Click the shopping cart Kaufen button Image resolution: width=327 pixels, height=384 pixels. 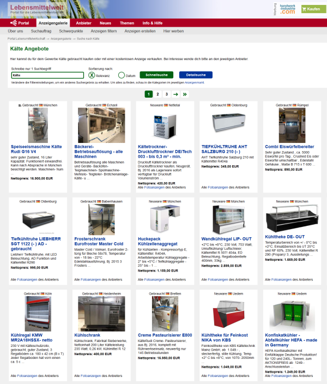tap(313, 9)
